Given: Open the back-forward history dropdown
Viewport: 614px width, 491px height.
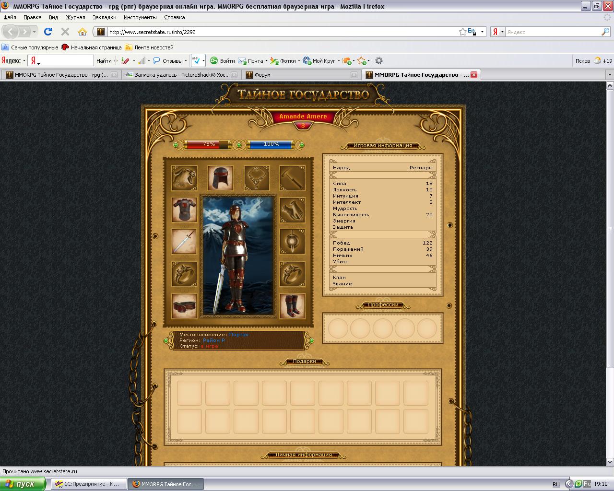Looking at the screenshot, I should click(x=34, y=32).
